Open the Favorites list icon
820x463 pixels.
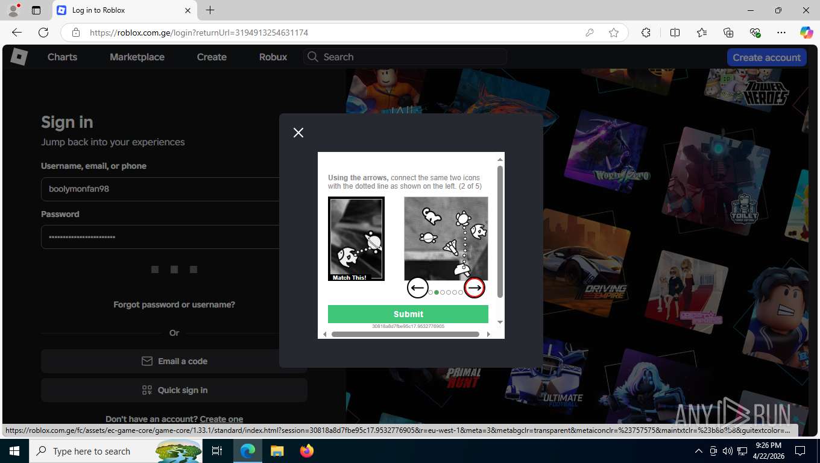tap(702, 33)
